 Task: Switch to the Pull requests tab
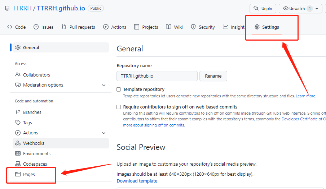coord(78,27)
